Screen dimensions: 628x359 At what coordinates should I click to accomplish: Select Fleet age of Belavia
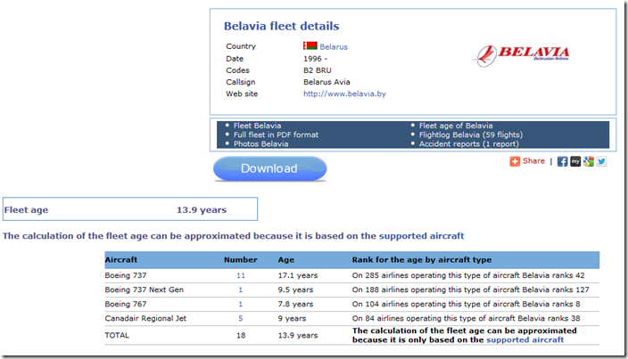[455, 126]
